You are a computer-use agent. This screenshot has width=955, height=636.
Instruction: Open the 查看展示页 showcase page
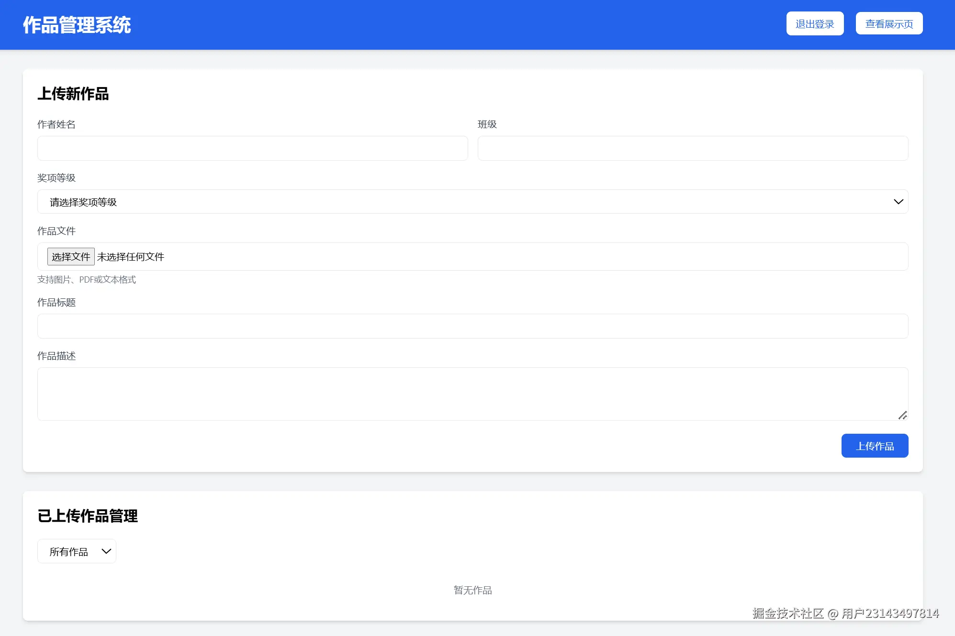pos(889,24)
